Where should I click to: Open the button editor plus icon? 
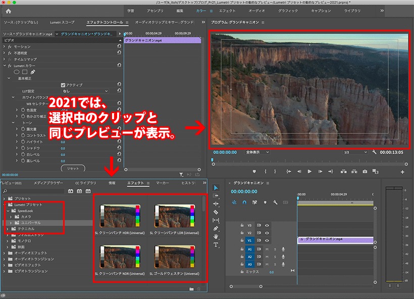(x=402, y=172)
